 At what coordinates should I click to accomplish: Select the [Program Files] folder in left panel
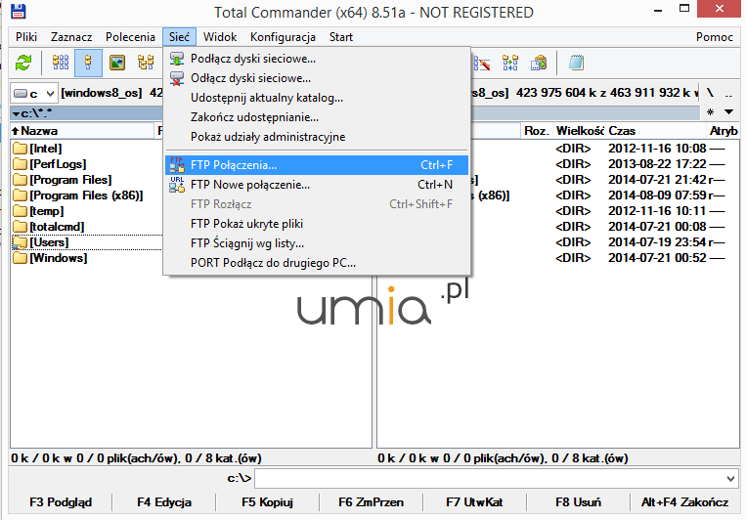[x=69, y=180]
